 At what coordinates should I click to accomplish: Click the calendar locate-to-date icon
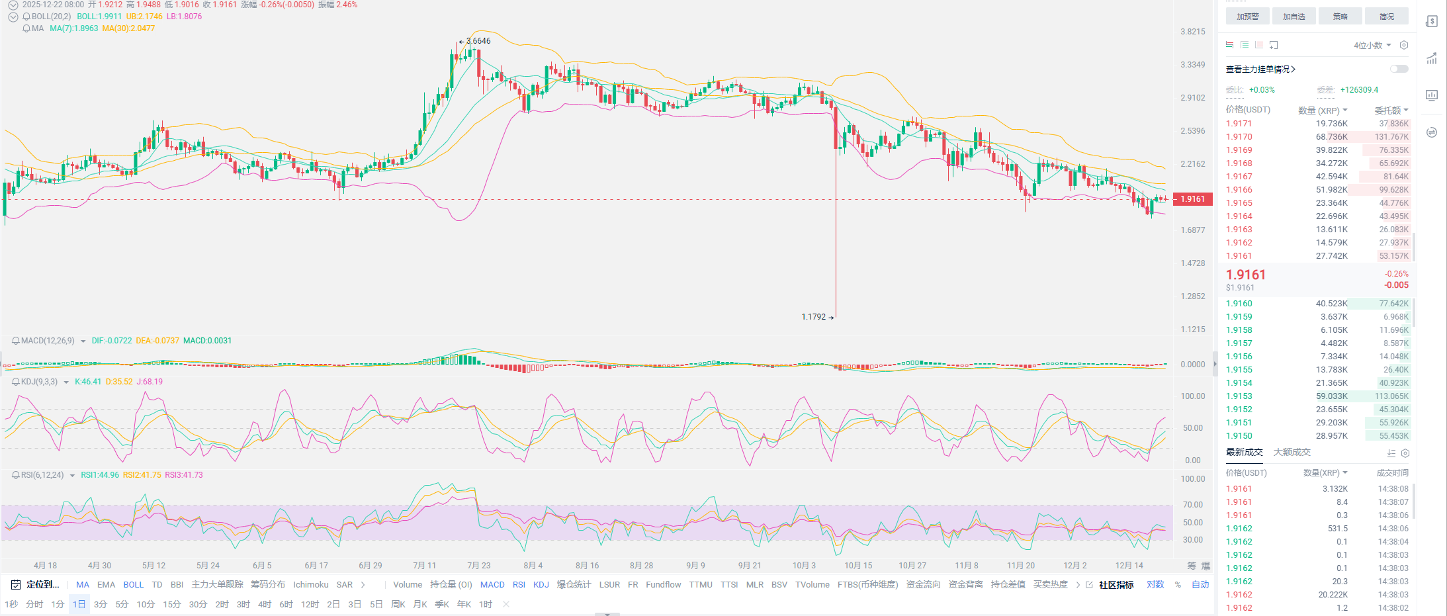pyautogui.click(x=15, y=585)
